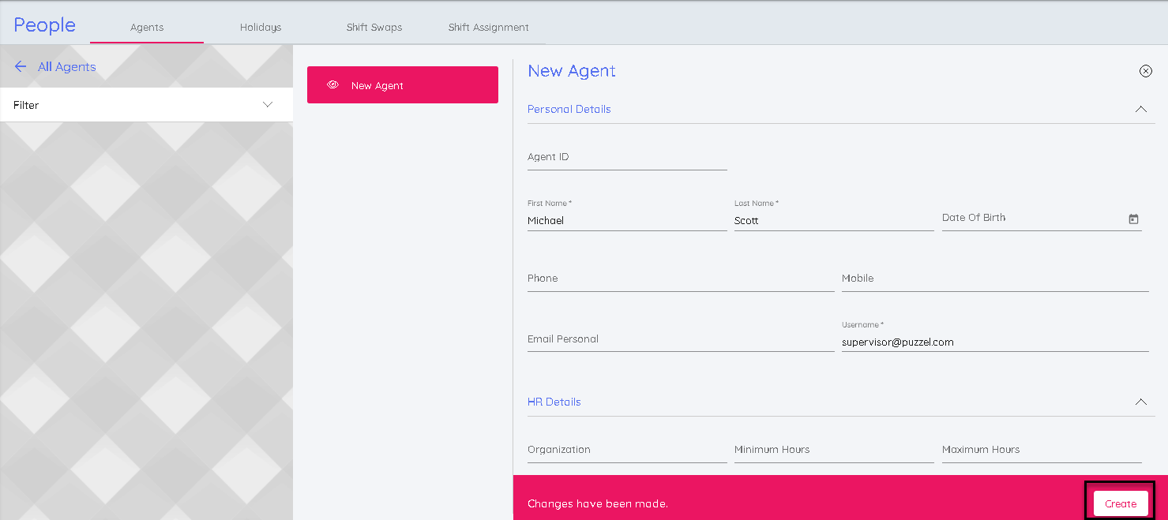Screen dimensions: 1168x520
Task: Select the Agents tab
Action: coord(147,28)
